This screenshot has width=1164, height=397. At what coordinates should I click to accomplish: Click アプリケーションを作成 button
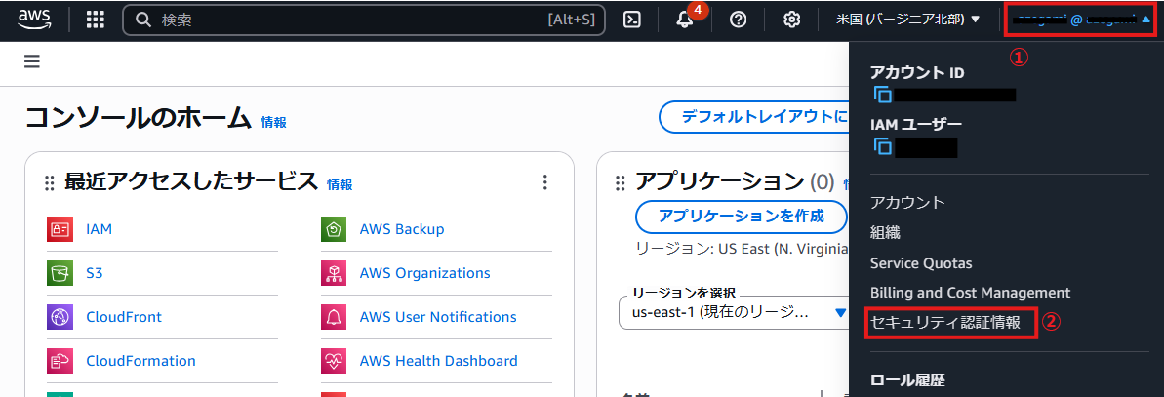tap(741, 216)
